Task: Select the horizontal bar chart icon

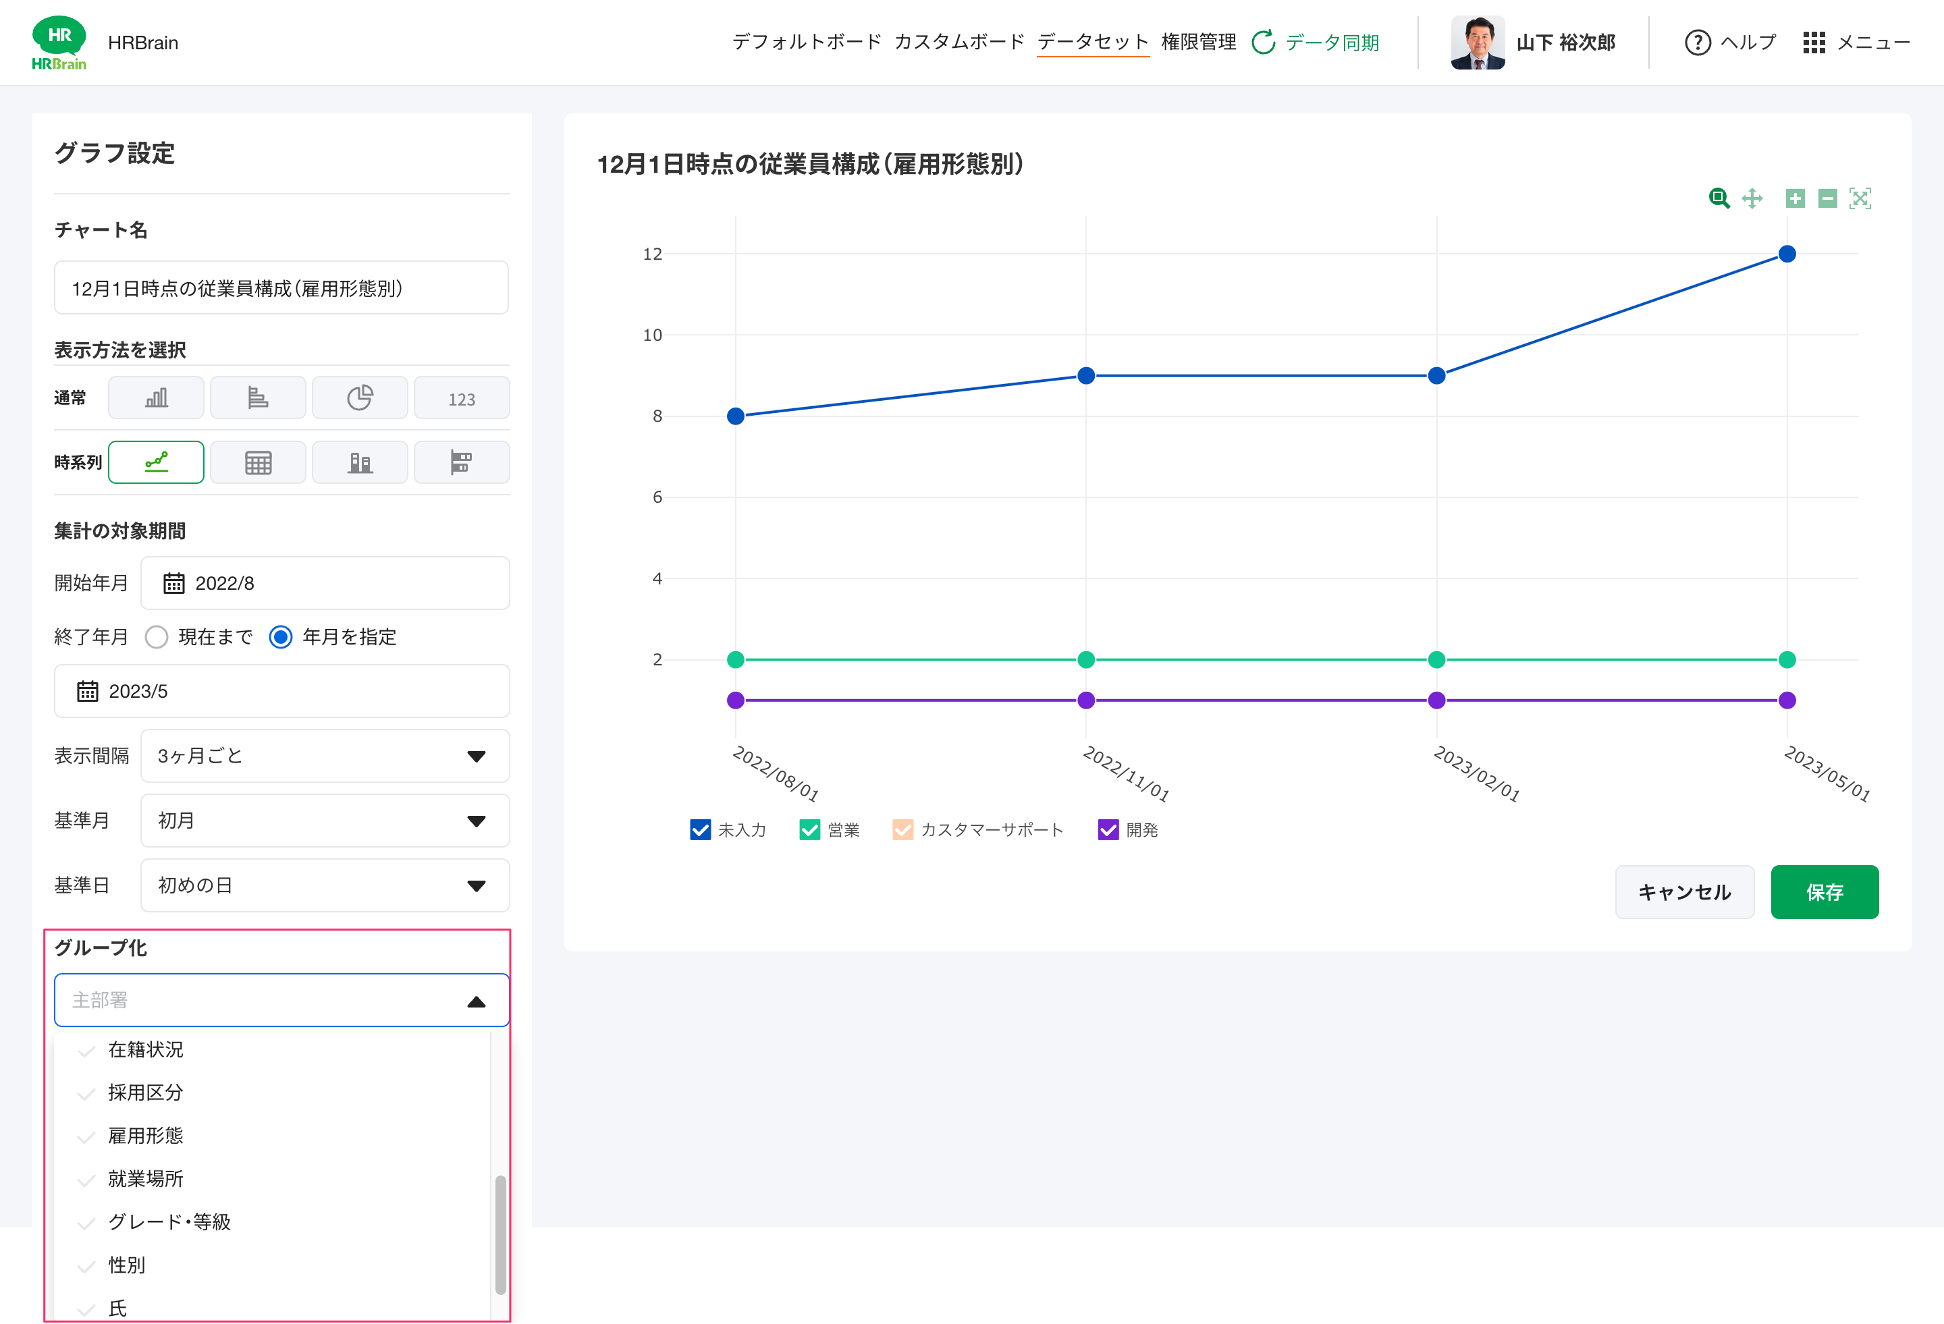Action: click(x=258, y=397)
